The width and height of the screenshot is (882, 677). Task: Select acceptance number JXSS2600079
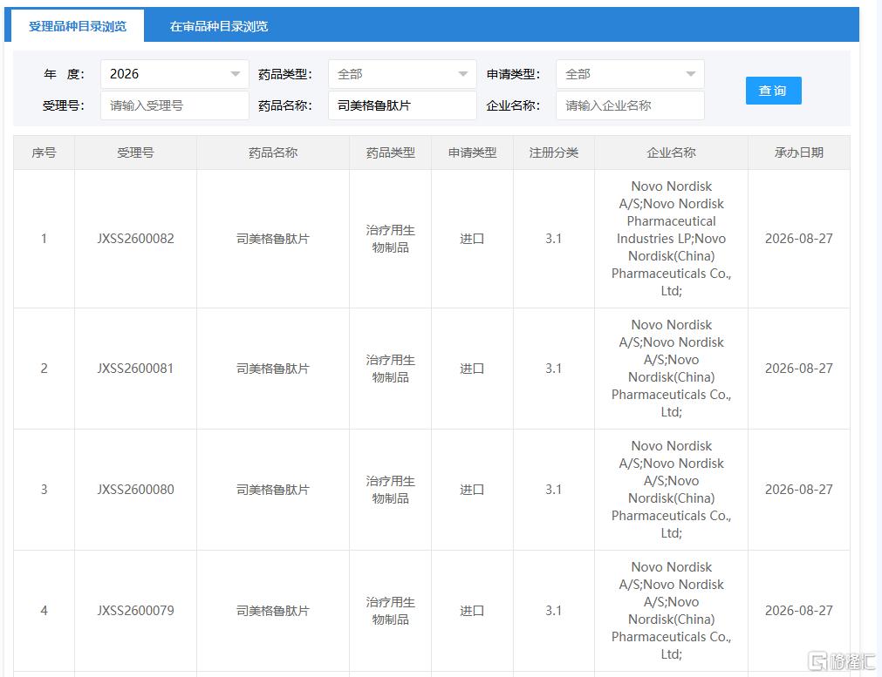coord(135,611)
